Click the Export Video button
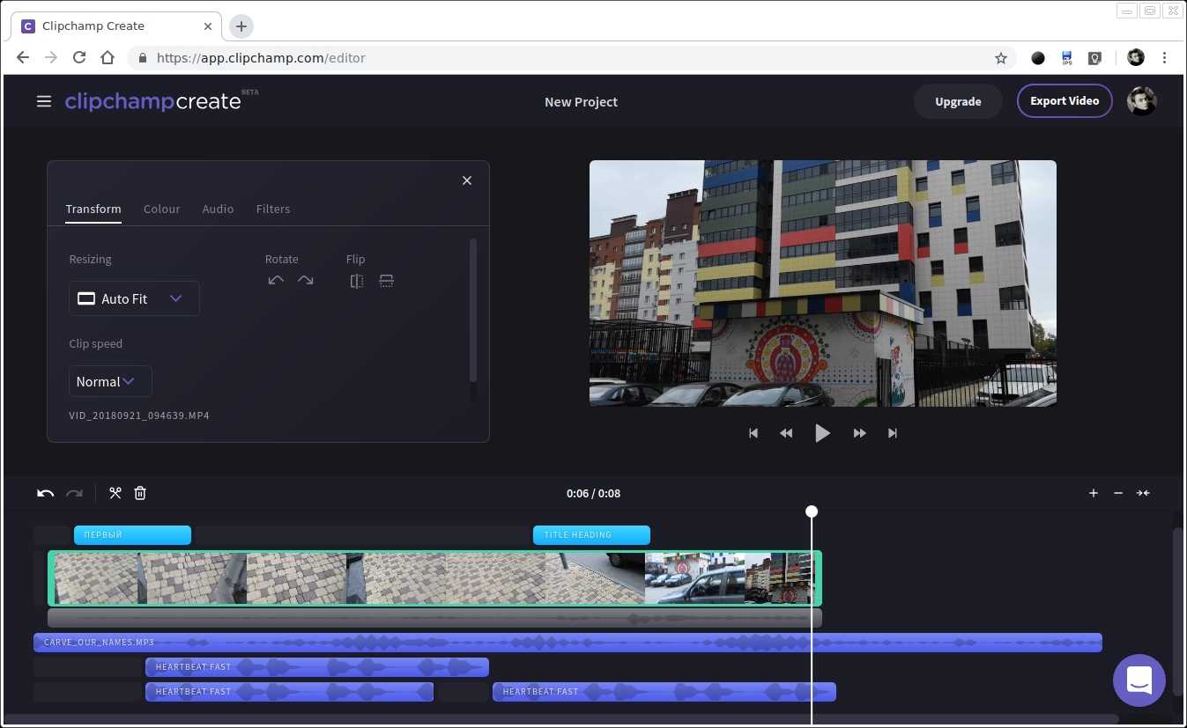 tap(1065, 101)
